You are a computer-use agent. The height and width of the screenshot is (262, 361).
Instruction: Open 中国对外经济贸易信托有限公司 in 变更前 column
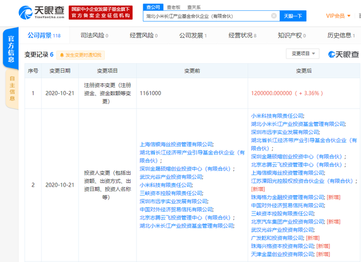176,209
